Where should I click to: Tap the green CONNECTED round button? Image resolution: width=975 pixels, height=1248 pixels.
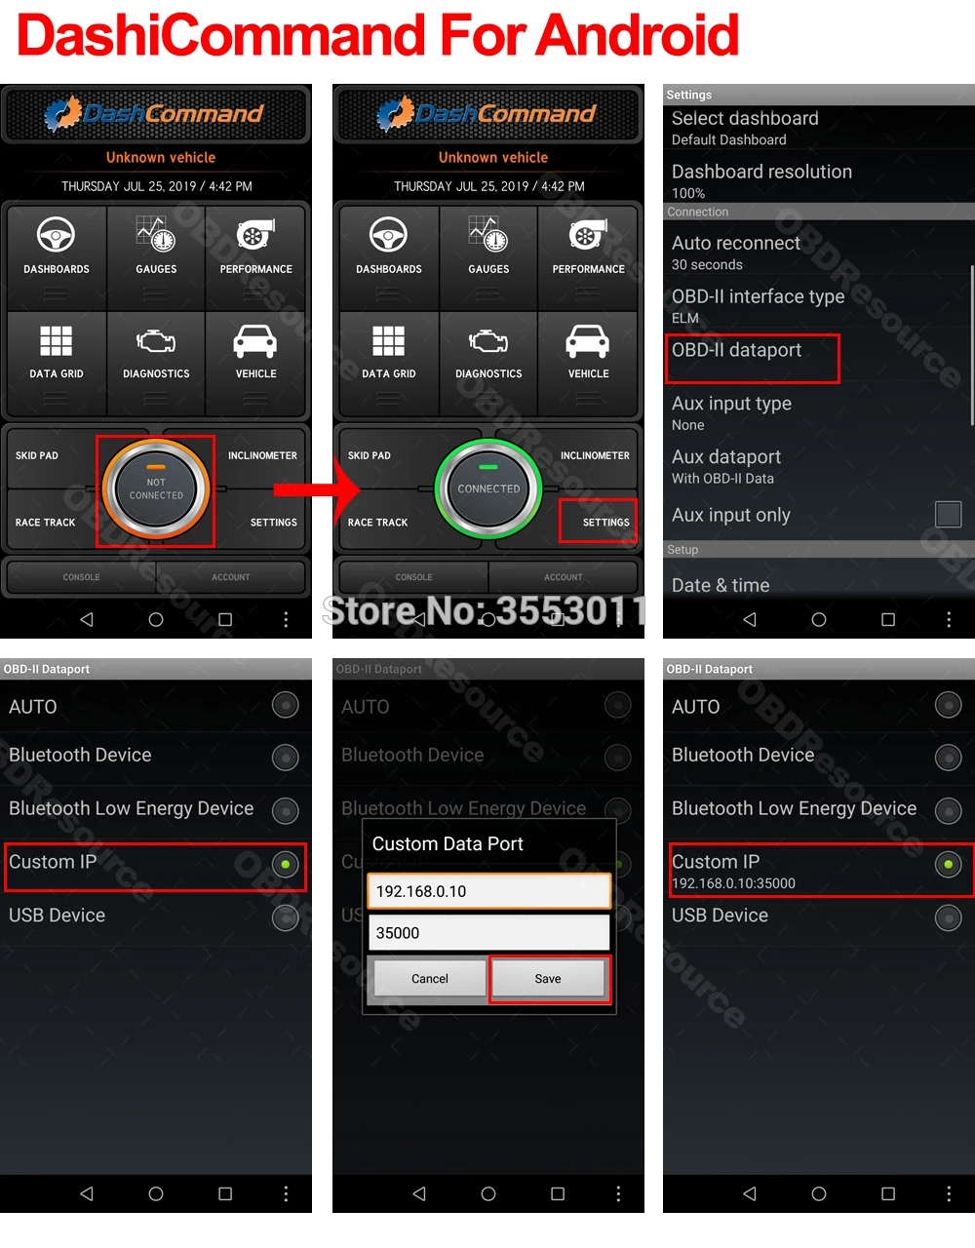click(488, 488)
